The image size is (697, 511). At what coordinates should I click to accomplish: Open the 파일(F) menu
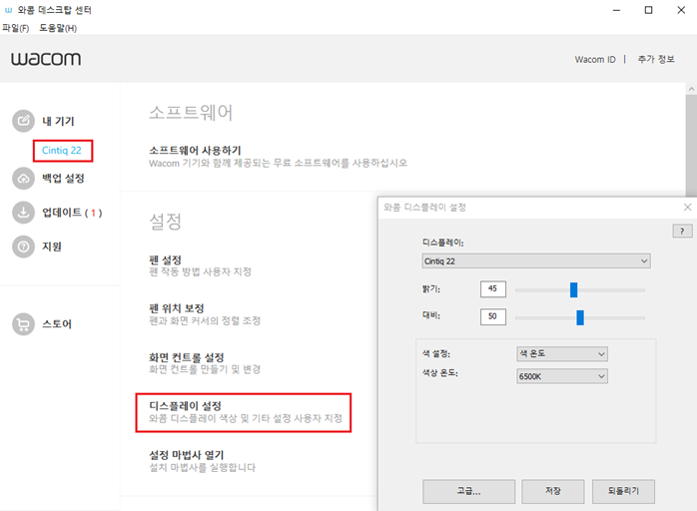click(x=16, y=28)
